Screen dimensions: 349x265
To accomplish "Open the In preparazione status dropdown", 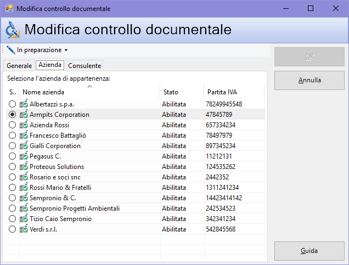I will click(x=37, y=50).
